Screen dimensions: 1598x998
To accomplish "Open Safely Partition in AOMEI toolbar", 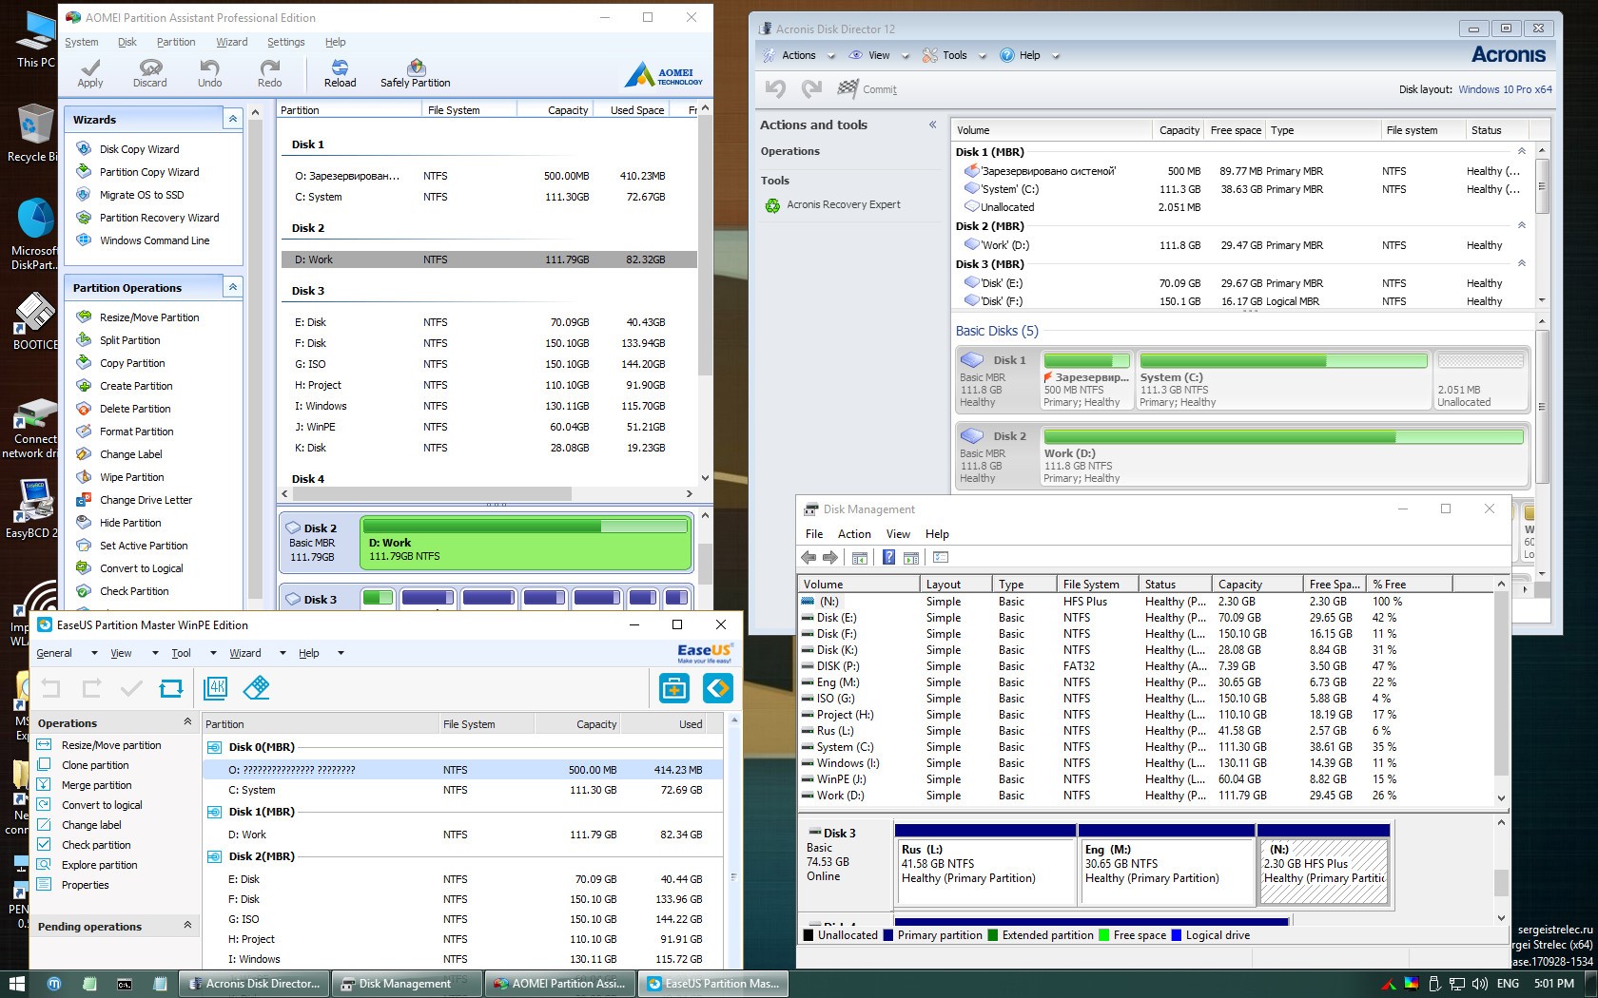I will [x=416, y=72].
